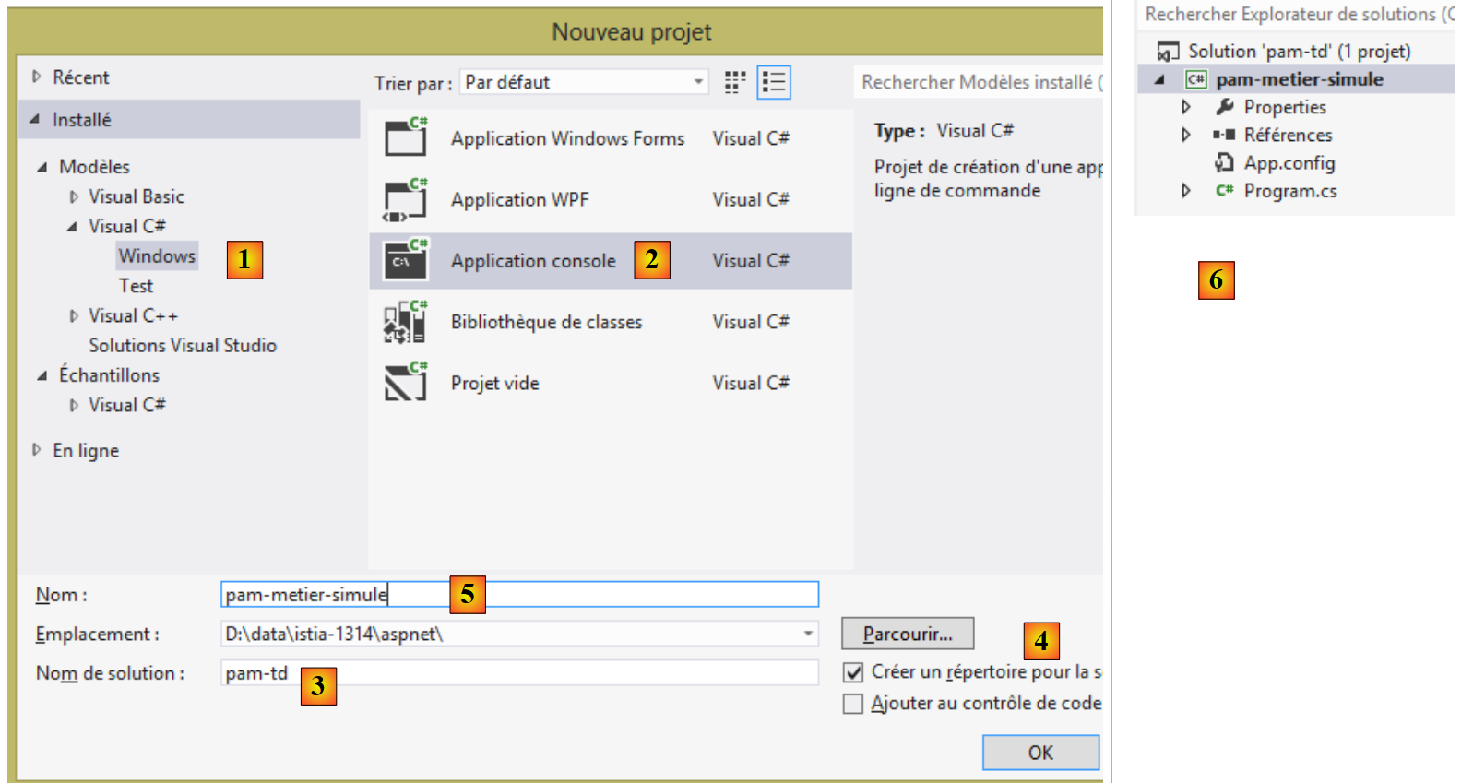The image size is (1473, 783).
Task: Click the Application WPF template icon
Action: (x=405, y=200)
